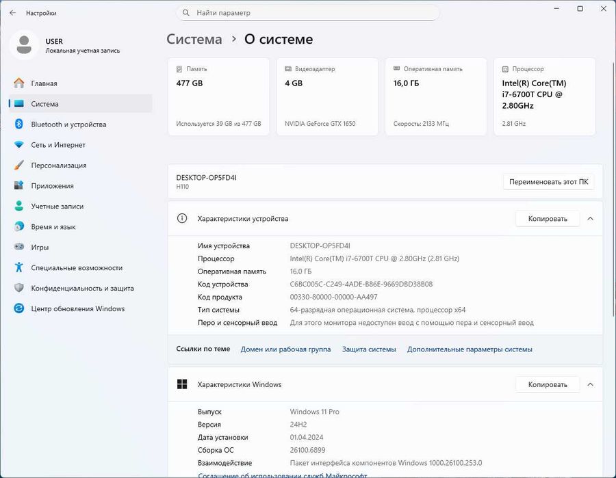Open the Видеоадаптер 4 GB card
616x478 pixels.
click(x=327, y=96)
